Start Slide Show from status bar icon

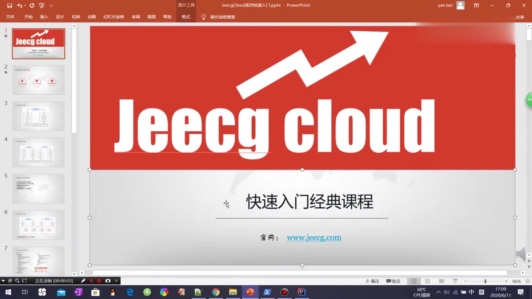coord(455,281)
